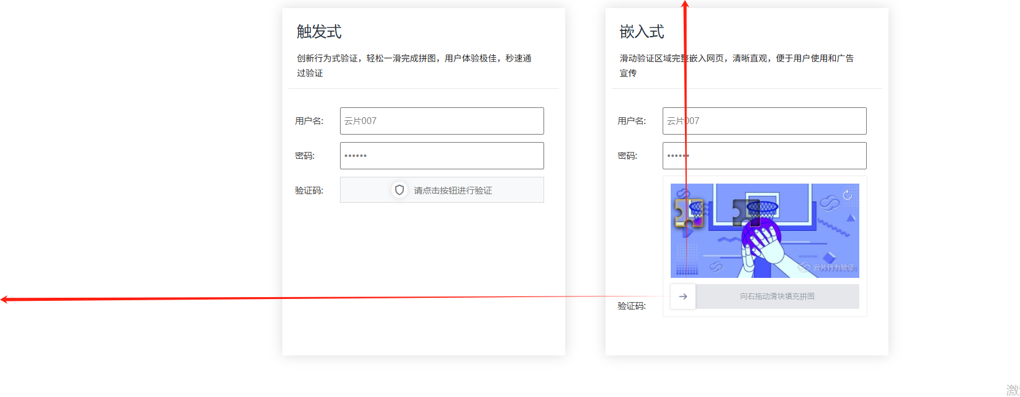Click the 密码 label in the 嵌入式 panel
This screenshot has height=397, width=1020.
pos(627,156)
